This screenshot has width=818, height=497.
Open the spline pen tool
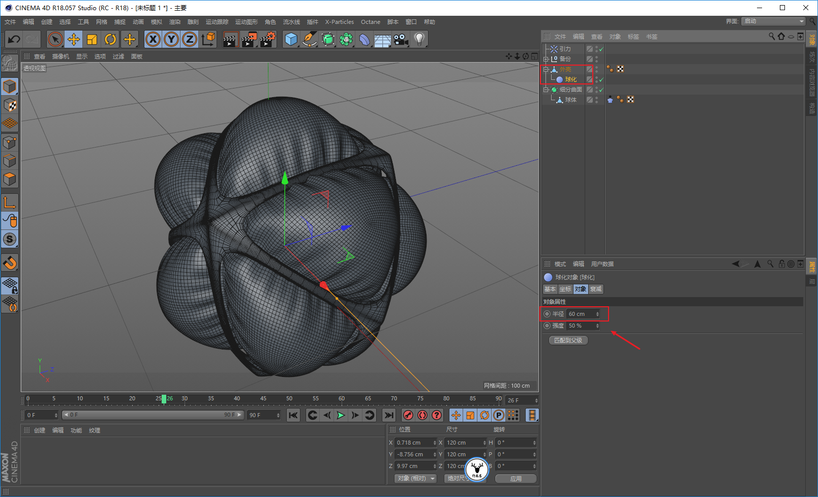tap(309, 39)
